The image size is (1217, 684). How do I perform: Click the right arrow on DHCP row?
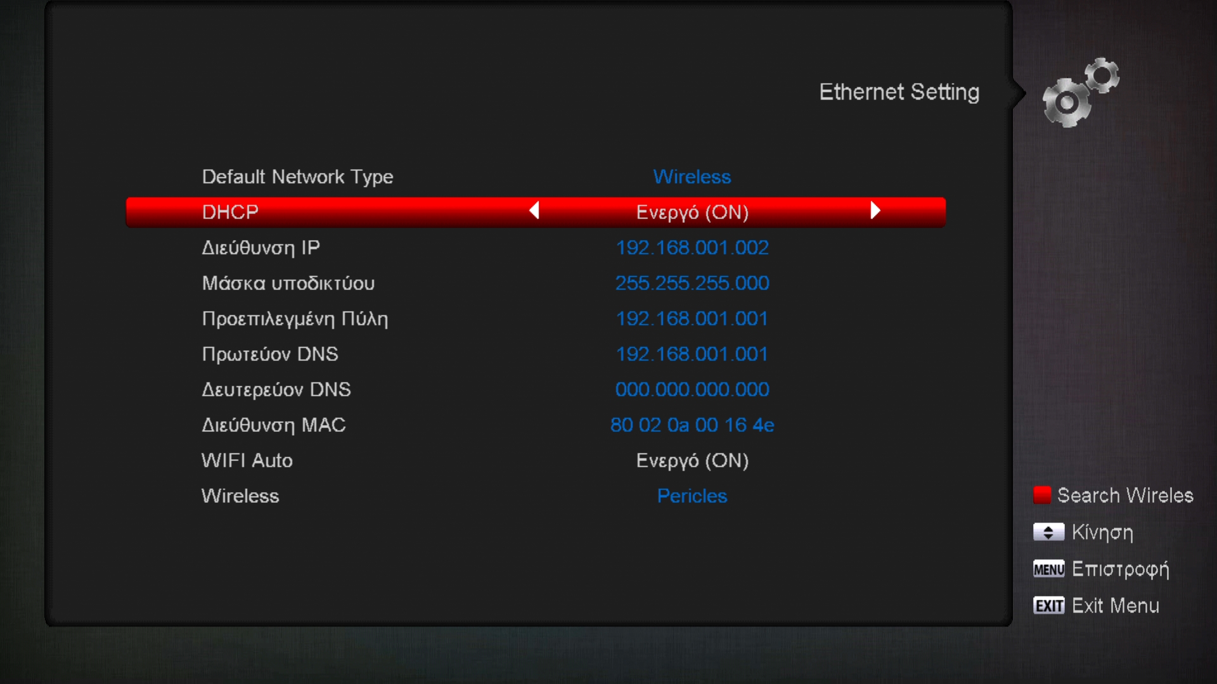pos(875,210)
